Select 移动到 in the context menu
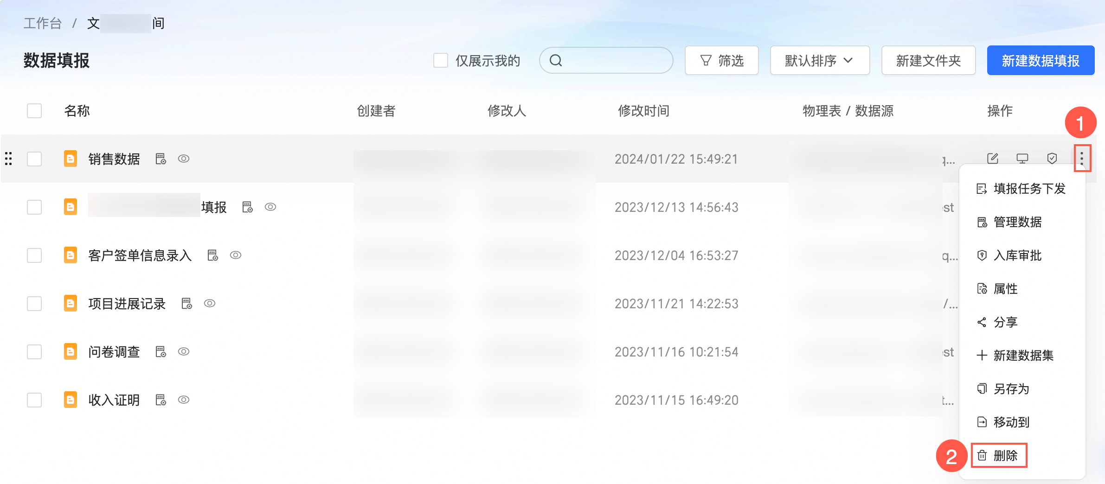Viewport: 1105px width, 484px height. tap(1022, 422)
